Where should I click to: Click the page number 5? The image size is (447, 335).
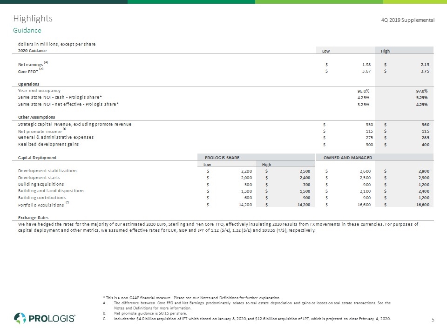pyautogui.click(x=433, y=320)
